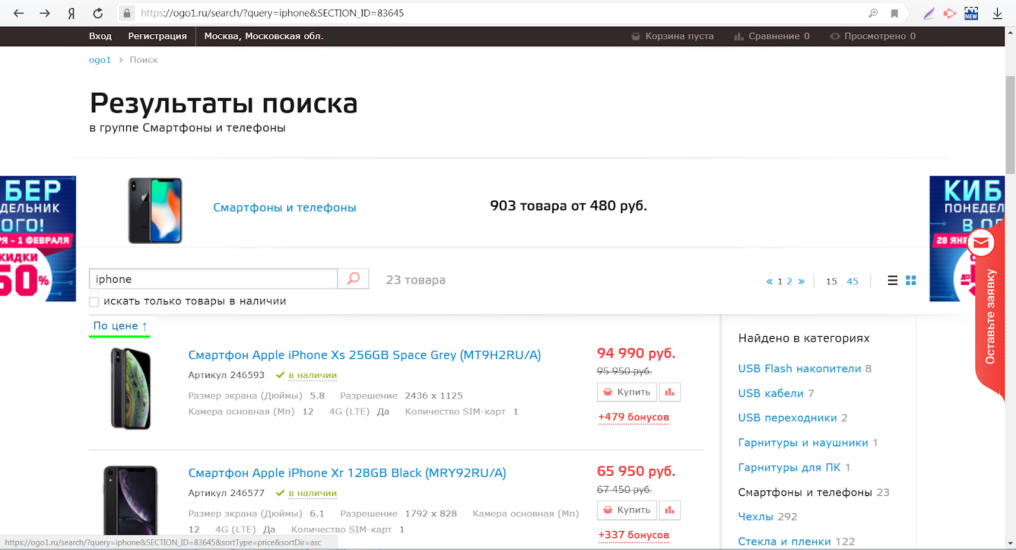
Task: Open browser downloads
Action: [998, 13]
